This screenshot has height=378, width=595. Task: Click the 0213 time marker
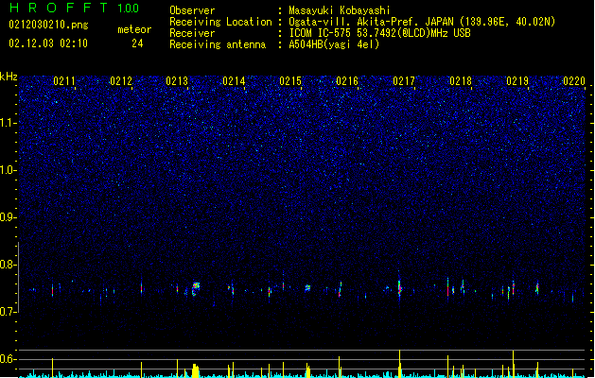pyautogui.click(x=177, y=81)
